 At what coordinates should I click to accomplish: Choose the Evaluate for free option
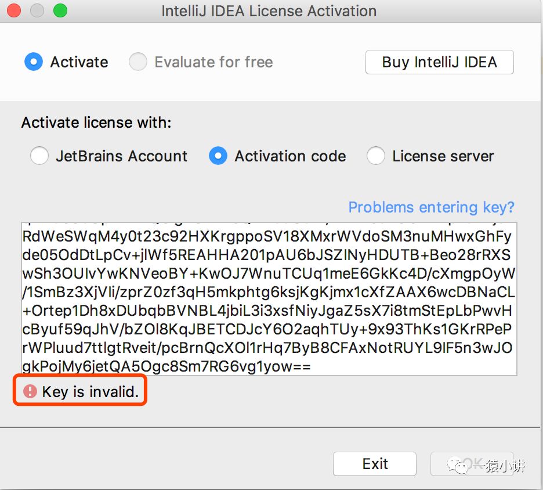pyautogui.click(x=138, y=62)
